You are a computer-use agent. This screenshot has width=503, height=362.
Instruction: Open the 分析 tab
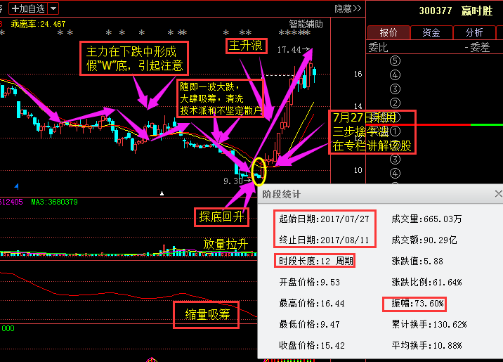point(473,32)
